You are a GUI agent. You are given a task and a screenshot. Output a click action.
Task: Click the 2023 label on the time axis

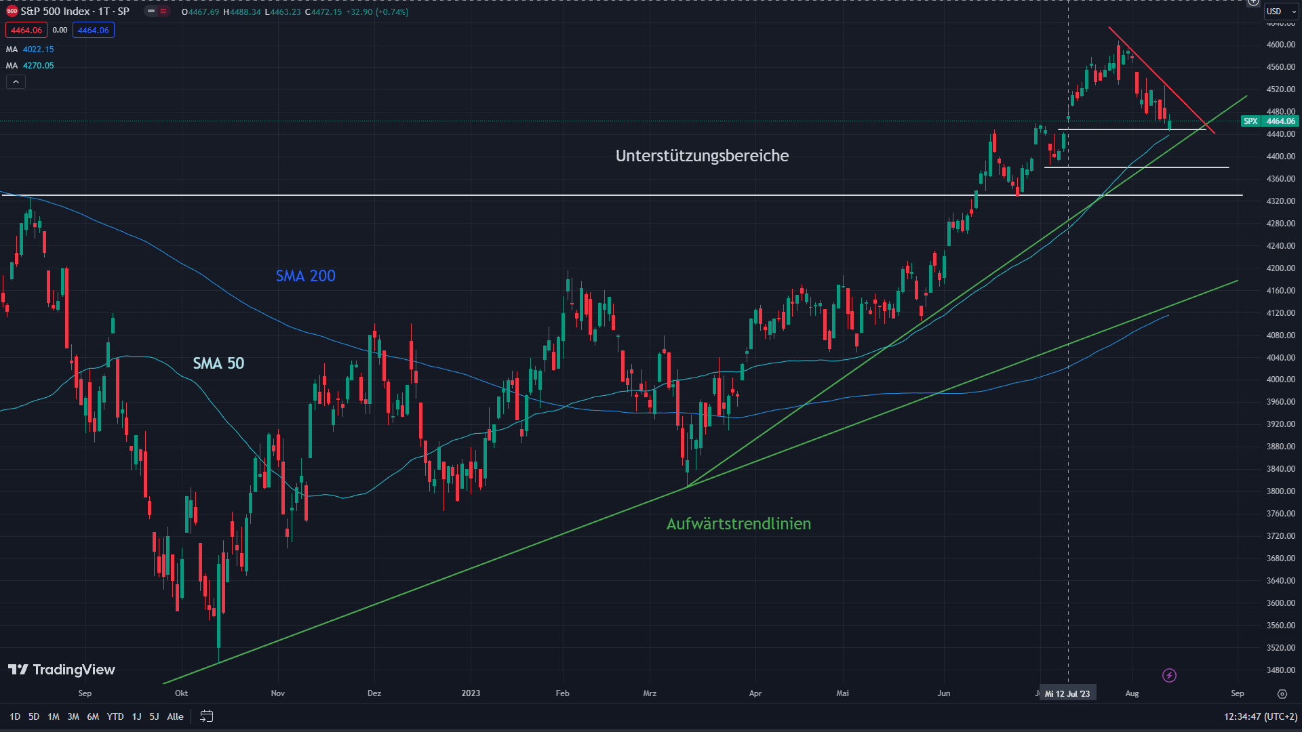pyautogui.click(x=471, y=693)
